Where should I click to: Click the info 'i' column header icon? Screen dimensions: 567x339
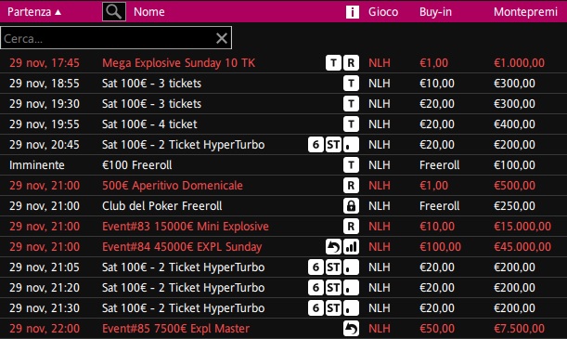(353, 11)
